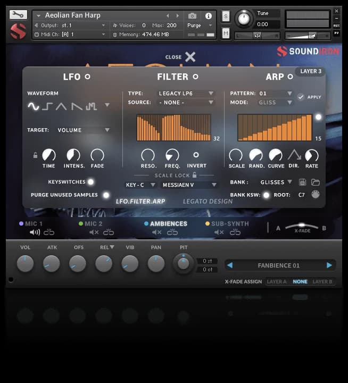Screen dimensions: 348x383
Task: Enable the Purge Unused Samples toggle
Action: (x=106, y=195)
